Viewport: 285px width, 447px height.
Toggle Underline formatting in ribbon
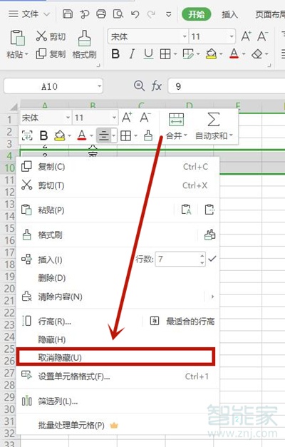148,53
